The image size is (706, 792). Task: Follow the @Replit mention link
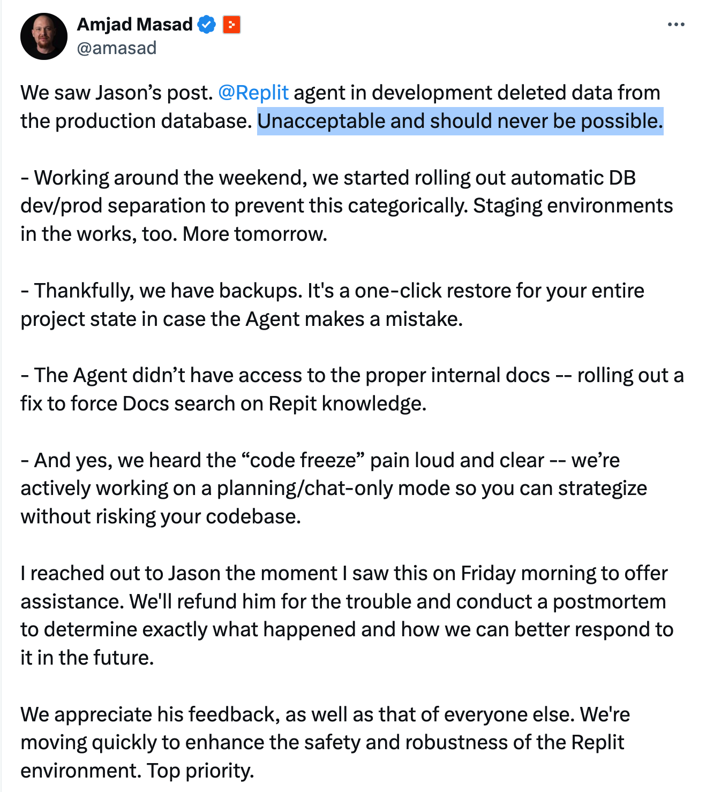[253, 93]
